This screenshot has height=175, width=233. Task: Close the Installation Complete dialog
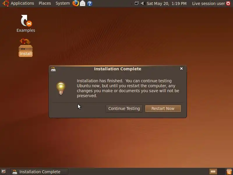[x=181, y=69]
